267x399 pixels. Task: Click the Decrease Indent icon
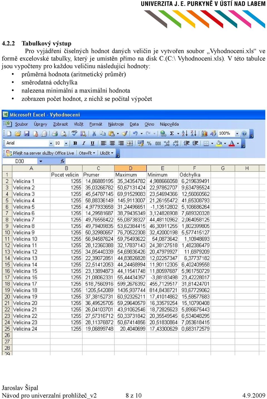(x=187, y=143)
